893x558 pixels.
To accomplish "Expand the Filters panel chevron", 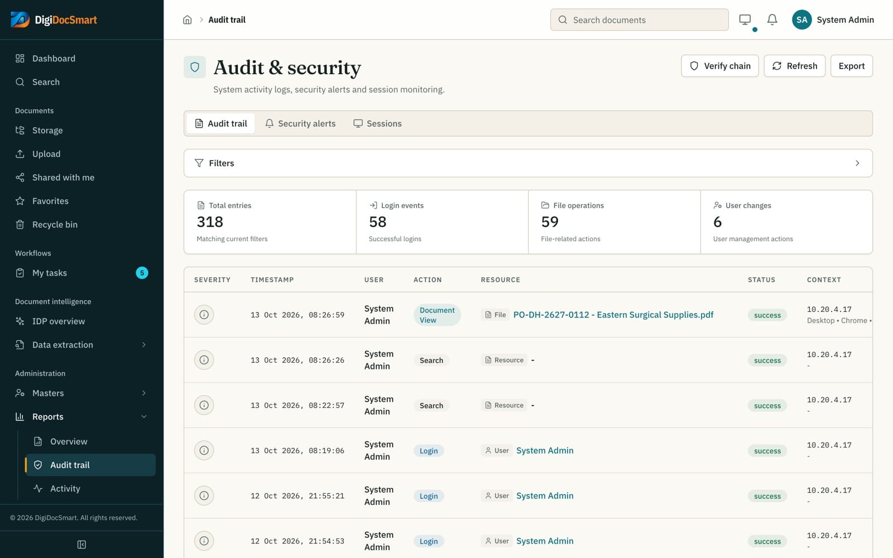I will pos(857,163).
